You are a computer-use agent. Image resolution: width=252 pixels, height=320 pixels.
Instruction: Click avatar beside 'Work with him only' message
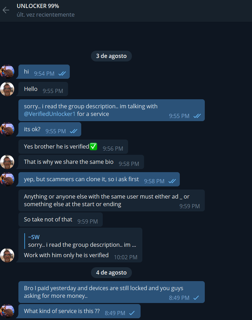click(x=7, y=255)
